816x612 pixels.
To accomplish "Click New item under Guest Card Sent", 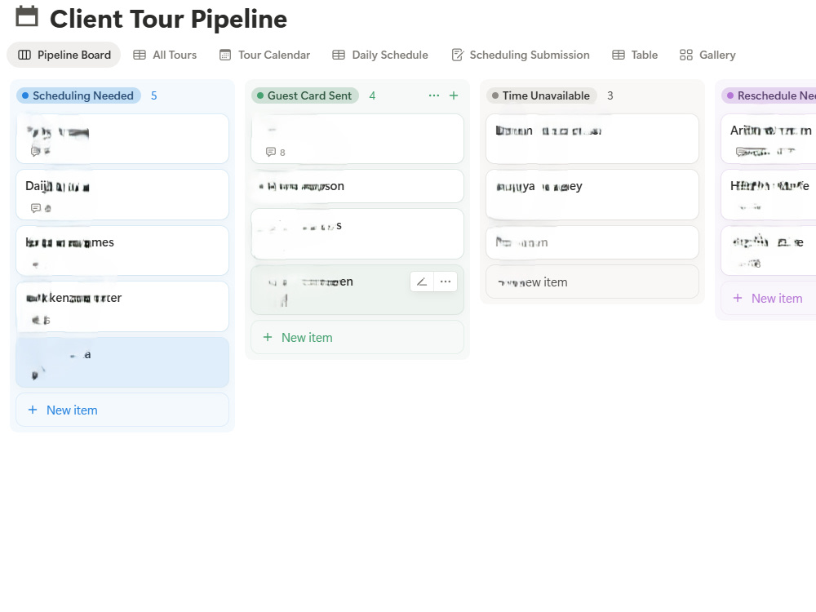I will point(357,337).
